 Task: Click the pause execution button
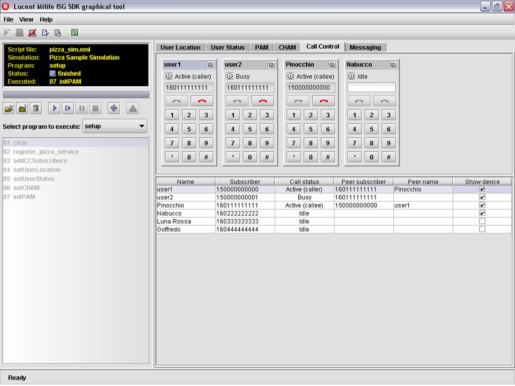pyautogui.click(x=82, y=108)
